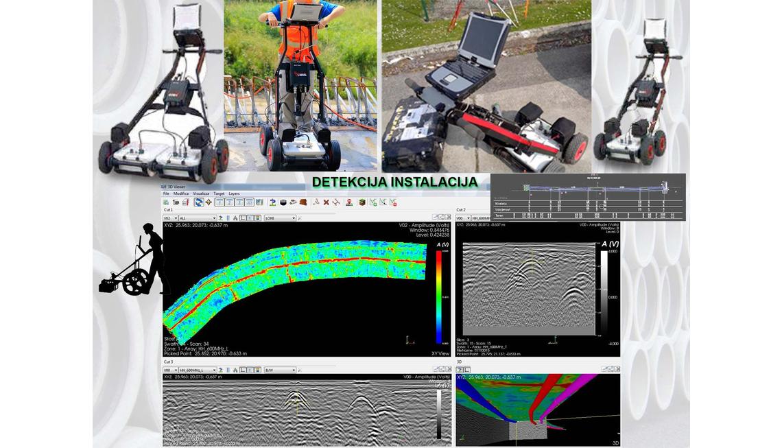Click the brown terrain surface icon

coord(303,202)
